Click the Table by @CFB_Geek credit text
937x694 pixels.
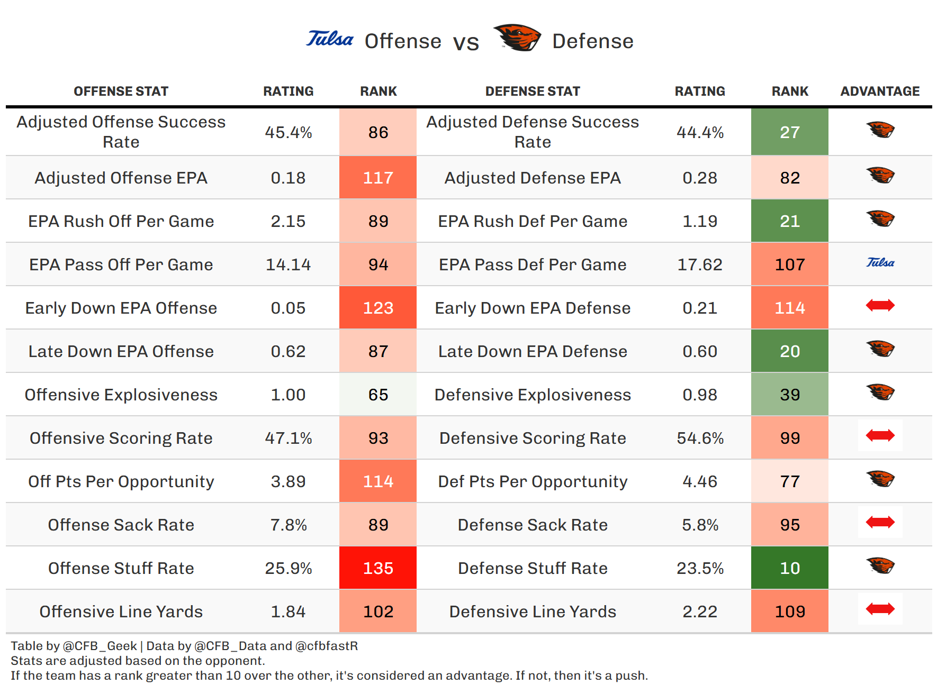(74, 646)
